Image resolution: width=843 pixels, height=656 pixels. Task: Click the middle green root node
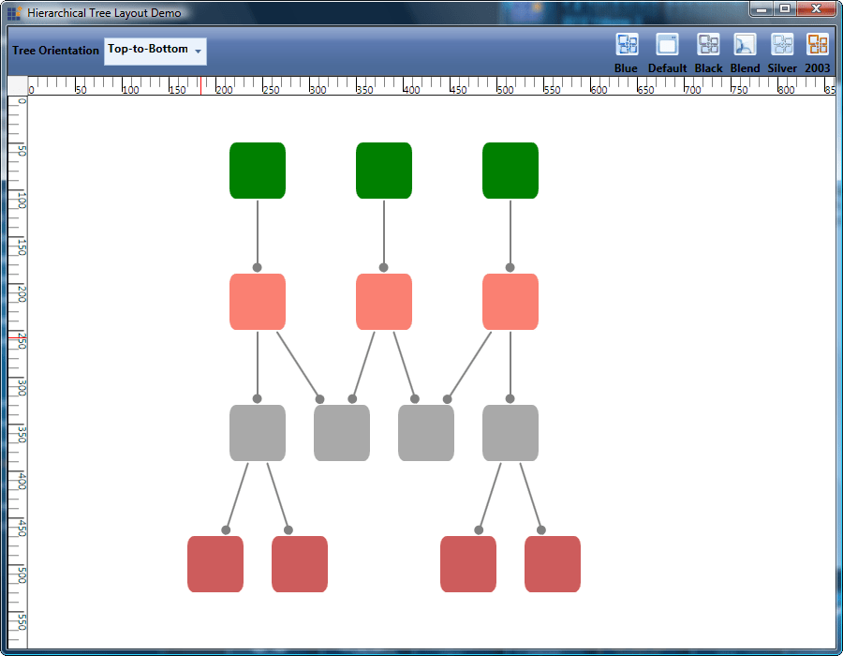coord(383,170)
